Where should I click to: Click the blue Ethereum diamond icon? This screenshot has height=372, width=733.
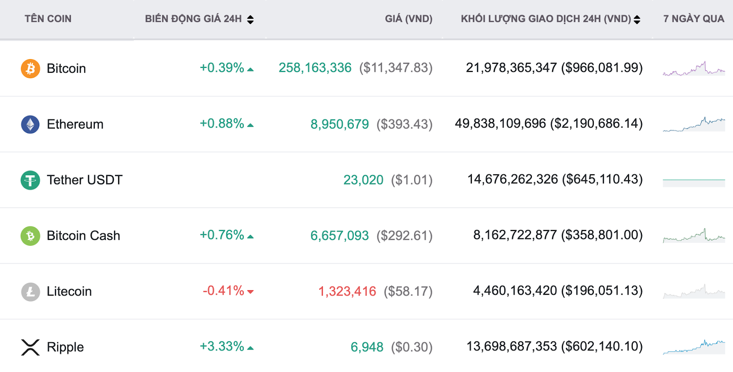30,124
